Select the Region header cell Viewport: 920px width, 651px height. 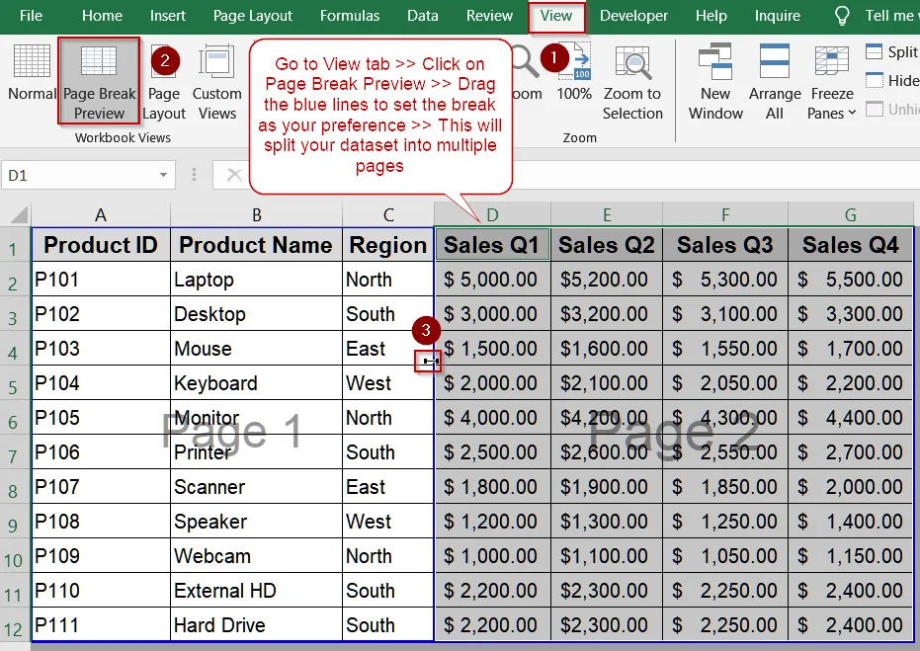point(387,245)
